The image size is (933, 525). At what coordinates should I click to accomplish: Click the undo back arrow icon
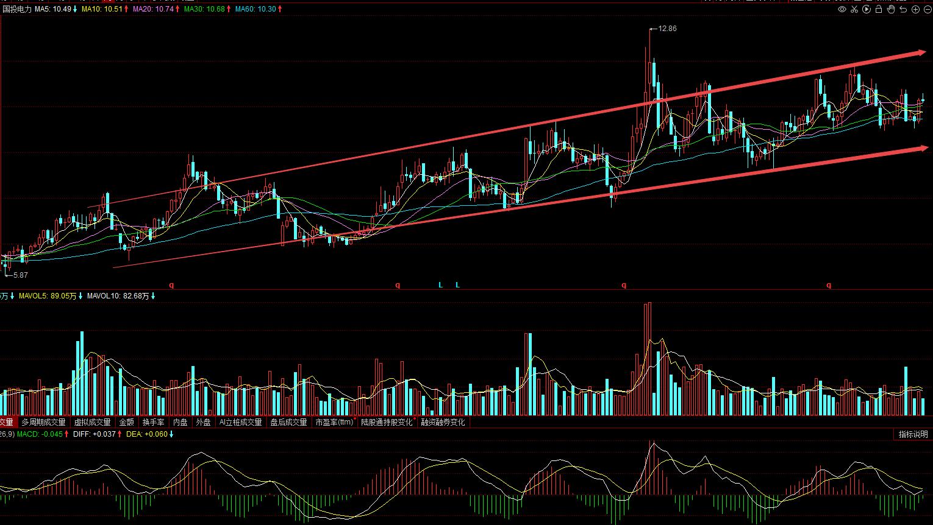pos(903,9)
